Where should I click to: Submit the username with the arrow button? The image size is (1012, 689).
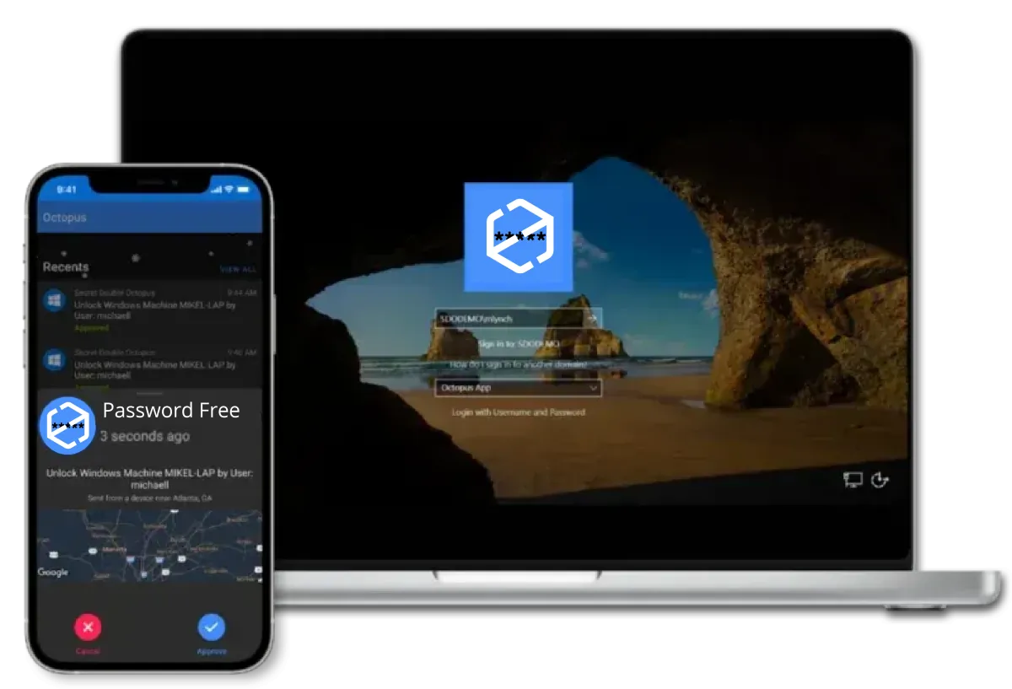click(x=593, y=318)
